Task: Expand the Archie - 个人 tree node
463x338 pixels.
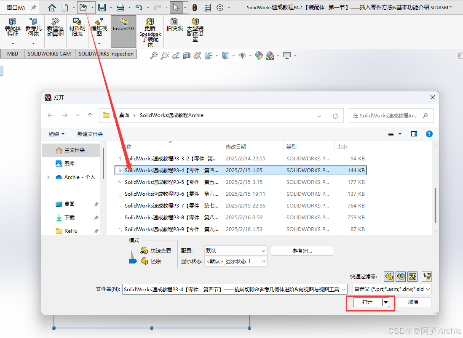Action: tap(48, 177)
